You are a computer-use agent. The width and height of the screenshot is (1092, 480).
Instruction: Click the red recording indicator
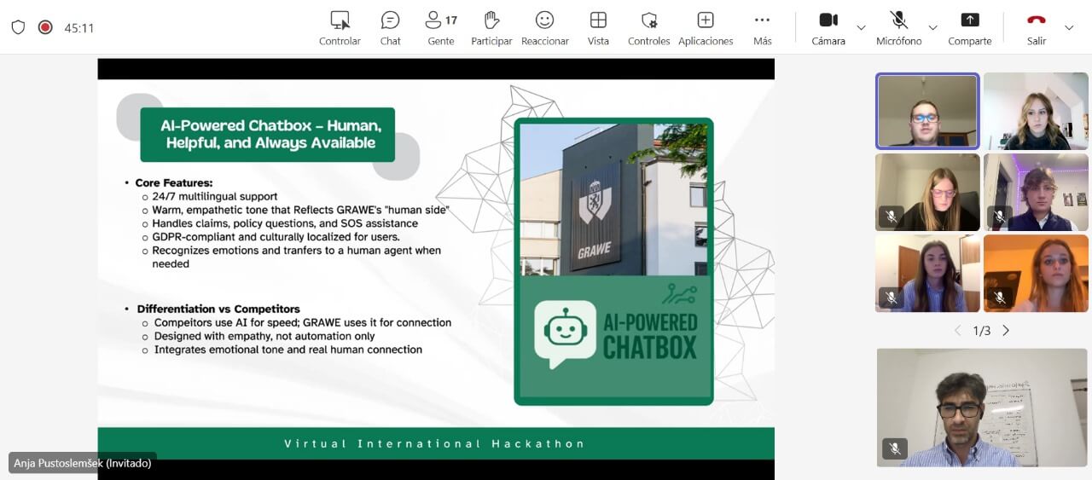[x=45, y=27]
